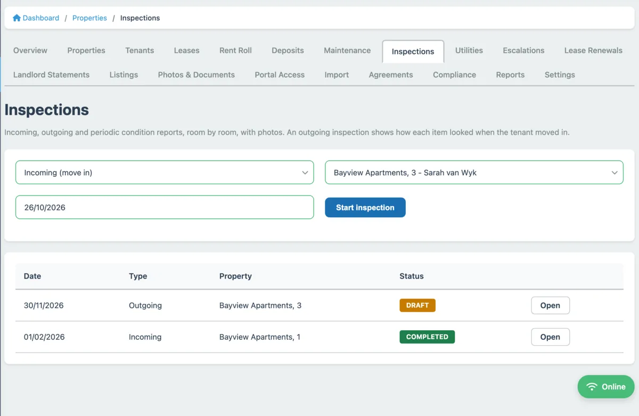Open the Utilities tab

(469, 51)
